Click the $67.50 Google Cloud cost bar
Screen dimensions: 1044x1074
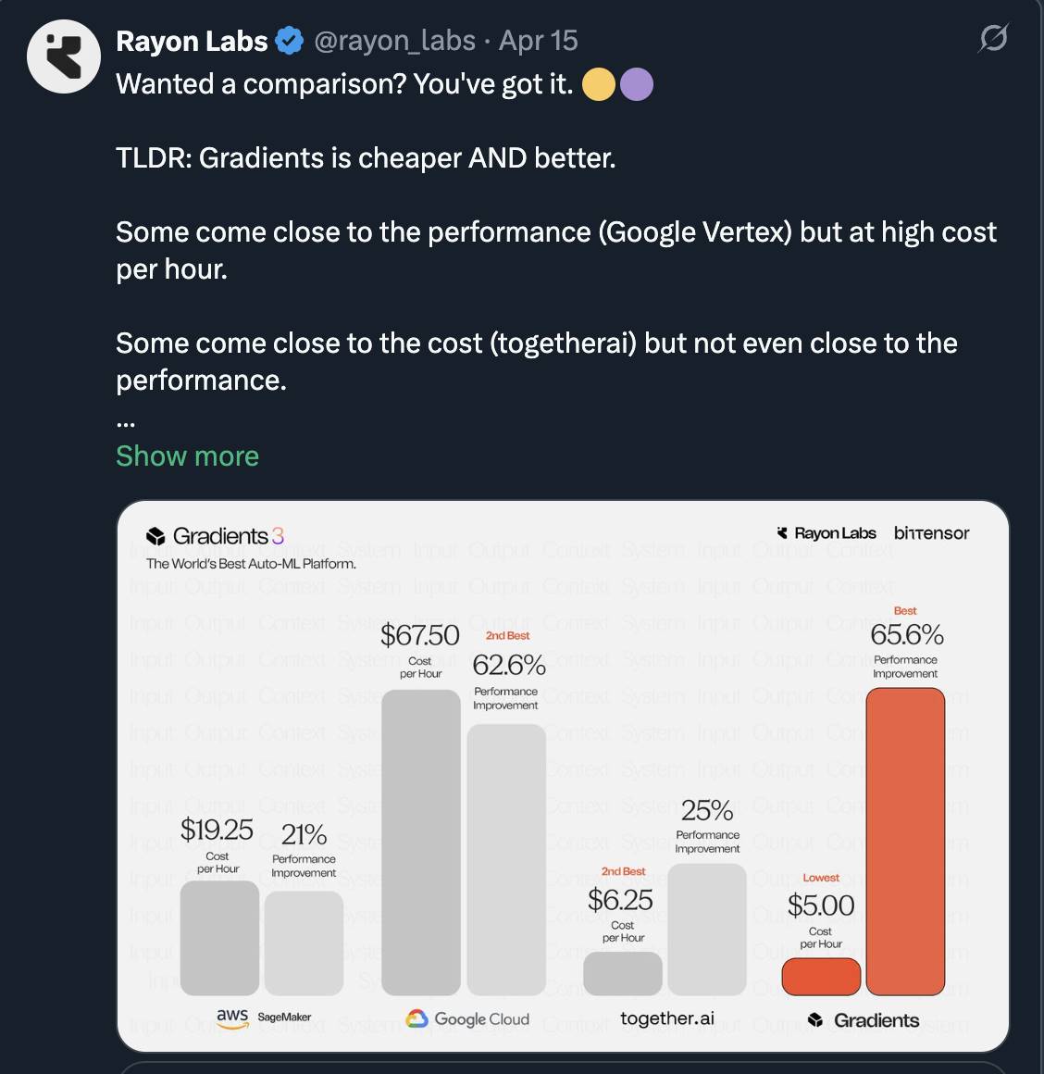point(421,843)
